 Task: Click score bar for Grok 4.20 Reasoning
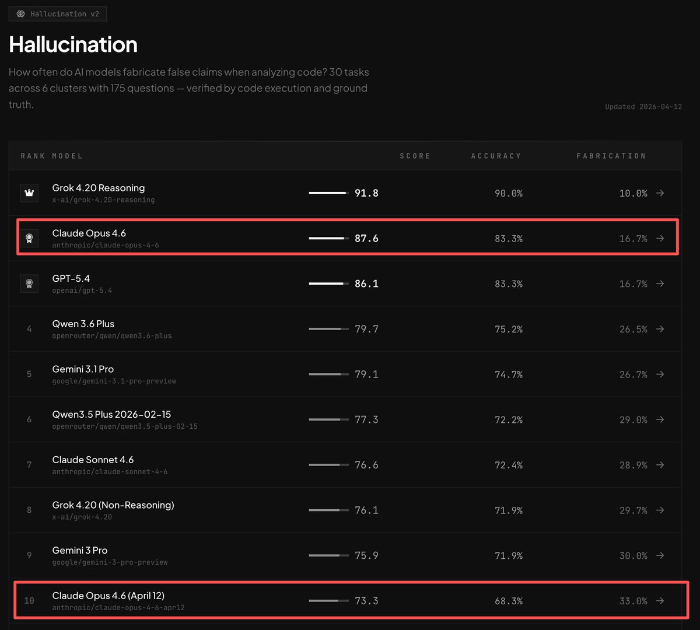coord(329,193)
